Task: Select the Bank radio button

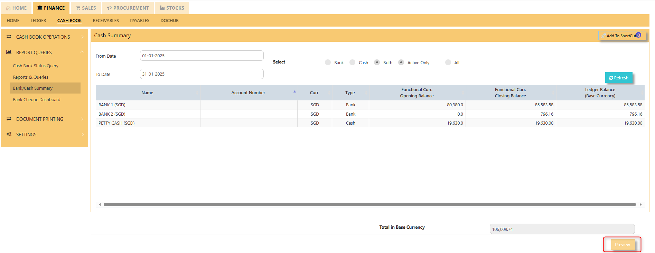Action: click(x=328, y=62)
